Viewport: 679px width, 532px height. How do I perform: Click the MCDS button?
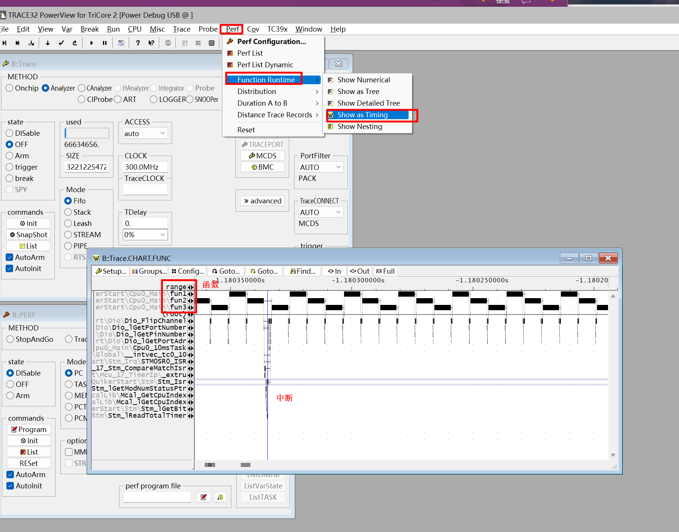263,156
